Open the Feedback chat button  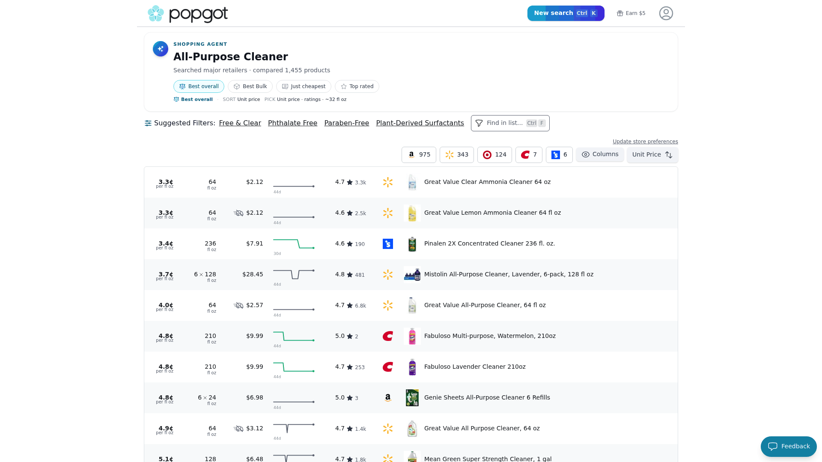click(x=789, y=447)
